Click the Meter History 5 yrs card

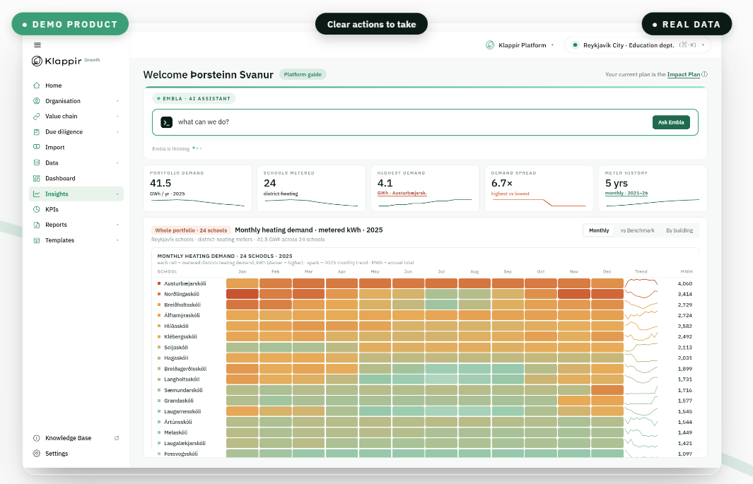(x=653, y=189)
